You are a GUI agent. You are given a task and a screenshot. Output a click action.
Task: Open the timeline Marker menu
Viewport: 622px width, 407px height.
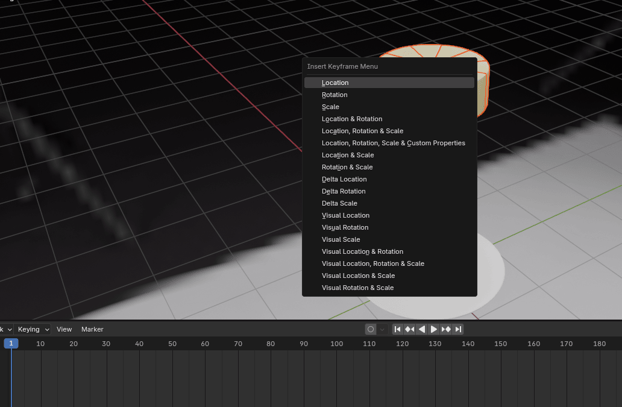pyautogui.click(x=92, y=329)
